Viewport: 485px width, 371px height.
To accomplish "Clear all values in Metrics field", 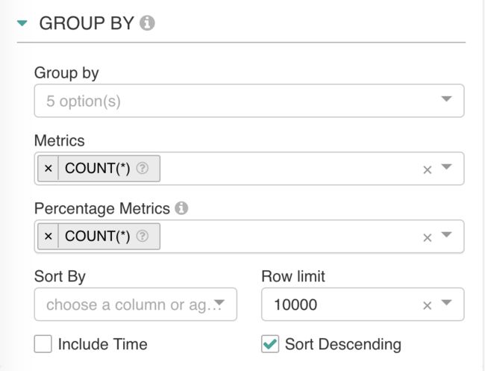I will click(x=427, y=169).
